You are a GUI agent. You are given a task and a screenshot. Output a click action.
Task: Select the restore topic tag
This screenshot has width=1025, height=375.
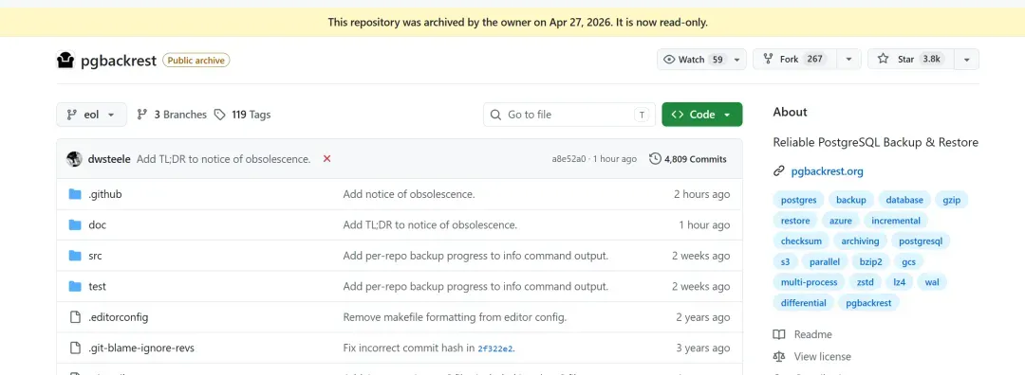pos(795,221)
